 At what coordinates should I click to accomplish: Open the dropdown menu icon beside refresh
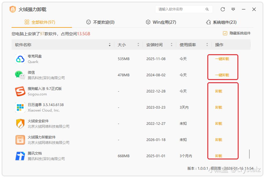click(233, 9)
